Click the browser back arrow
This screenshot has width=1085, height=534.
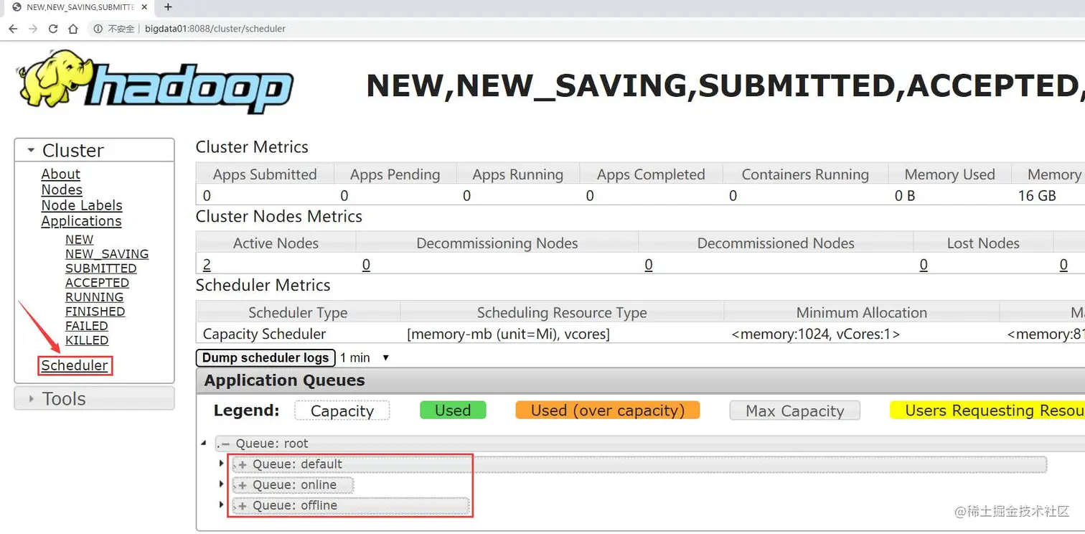tap(13, 29)
